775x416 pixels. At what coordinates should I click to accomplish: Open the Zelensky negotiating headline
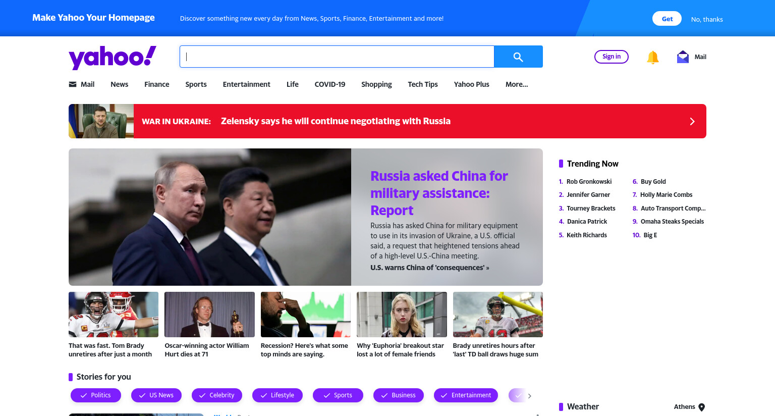(x=336, y=121)
